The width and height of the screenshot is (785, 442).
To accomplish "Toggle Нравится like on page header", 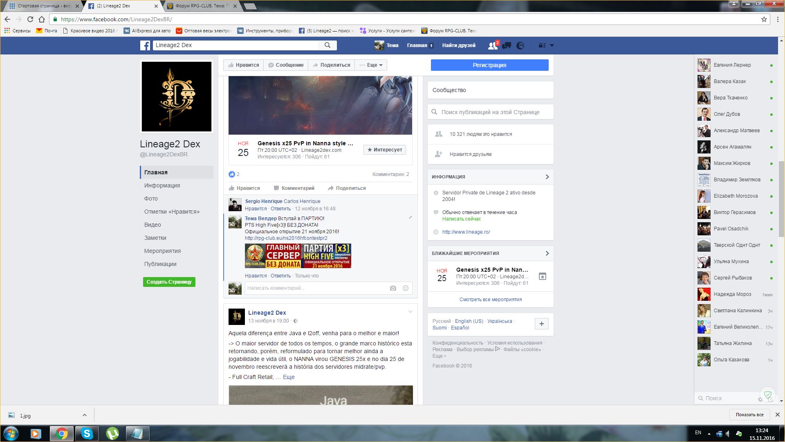I will click(x=244, y=65).
